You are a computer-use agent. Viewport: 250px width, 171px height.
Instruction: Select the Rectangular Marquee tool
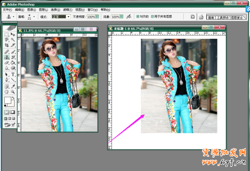point(7,34)
